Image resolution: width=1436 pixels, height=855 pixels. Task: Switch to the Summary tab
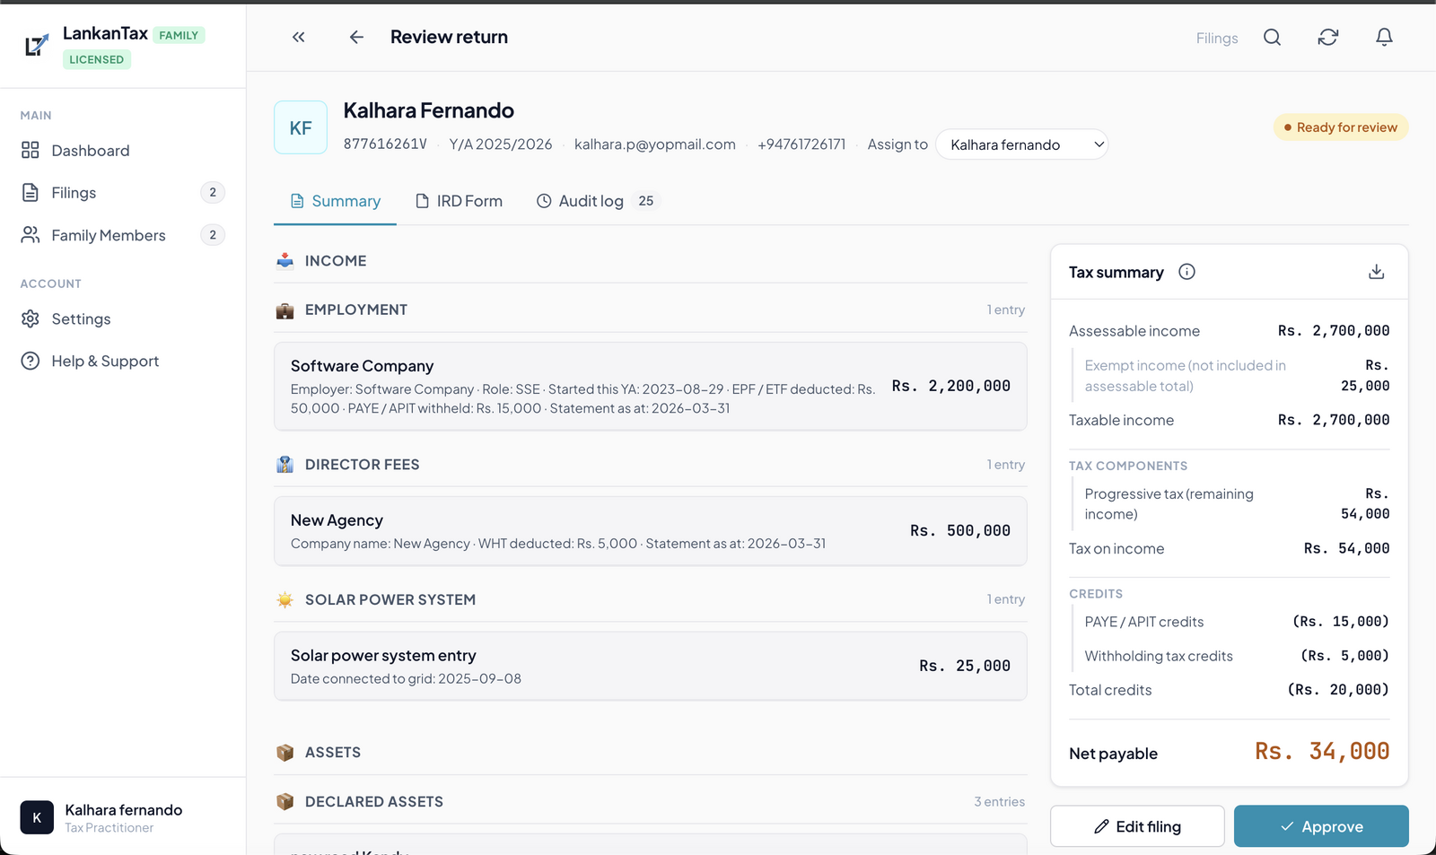335,201
